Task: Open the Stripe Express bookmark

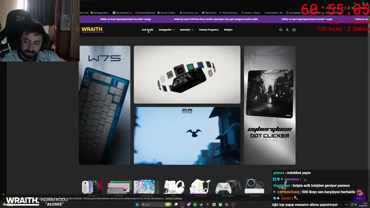Action: pos(209,13)
